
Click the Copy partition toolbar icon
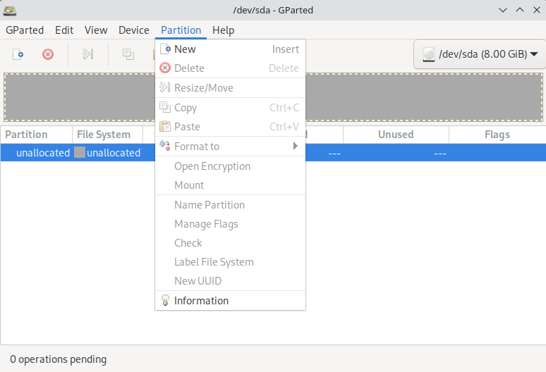[128, 54]
